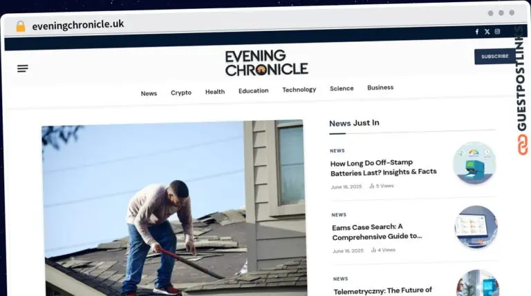Image resolution: width=531 pixels, height=296 pixels.
Task: Click date under Eams Case Search article
Action: (348, 250)
